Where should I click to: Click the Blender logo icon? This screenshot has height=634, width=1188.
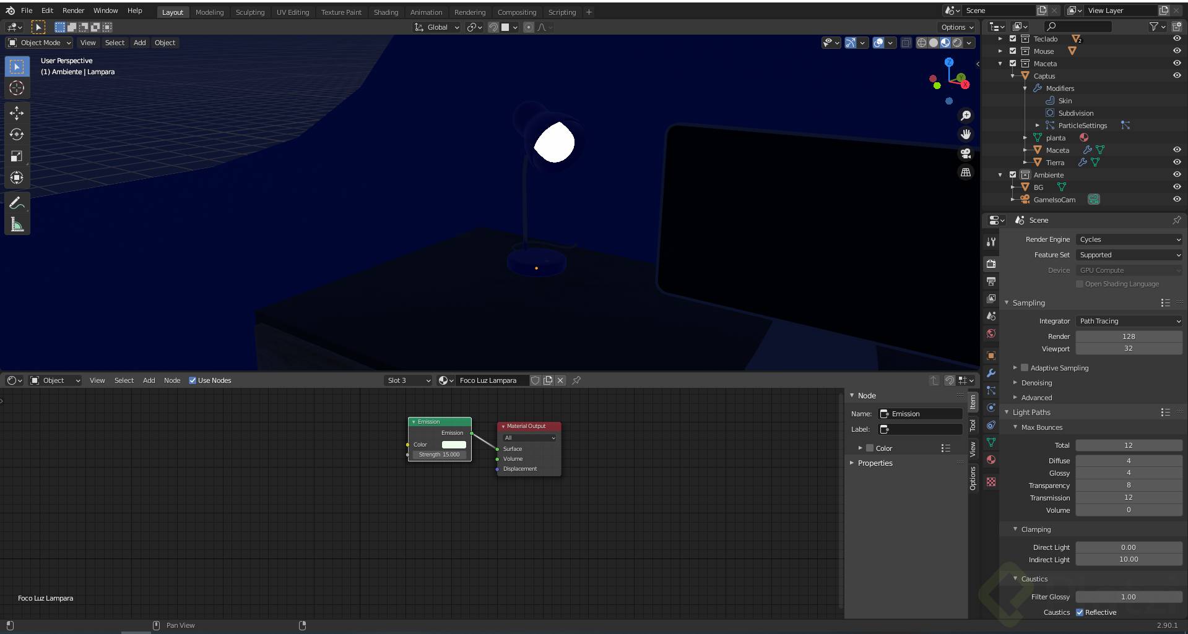tap(10, 11)
